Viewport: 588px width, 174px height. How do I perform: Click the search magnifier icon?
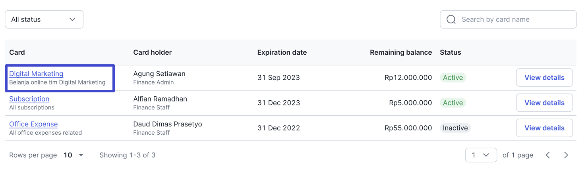coord(451,19)
